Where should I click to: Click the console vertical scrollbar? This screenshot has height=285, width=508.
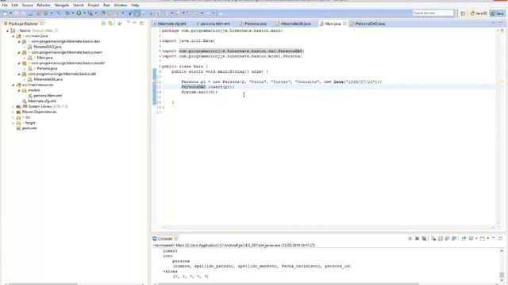click(x=502, y=264)
